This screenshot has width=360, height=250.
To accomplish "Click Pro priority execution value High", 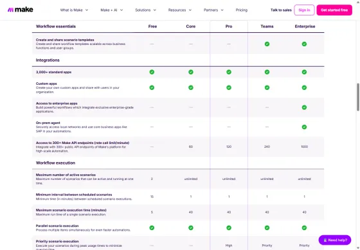I will pos(229,246).
